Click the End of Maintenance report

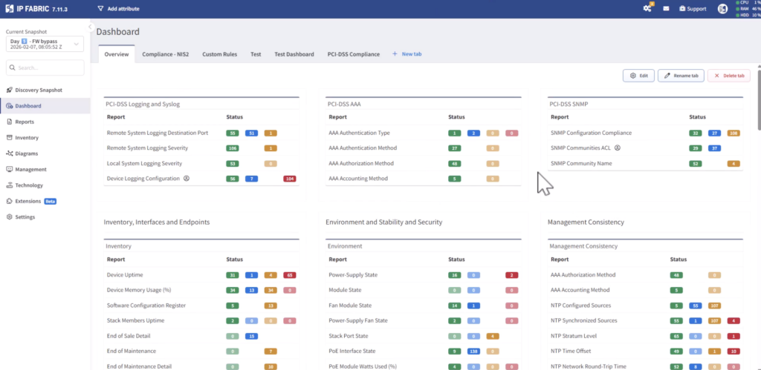[x=132, y=351]
